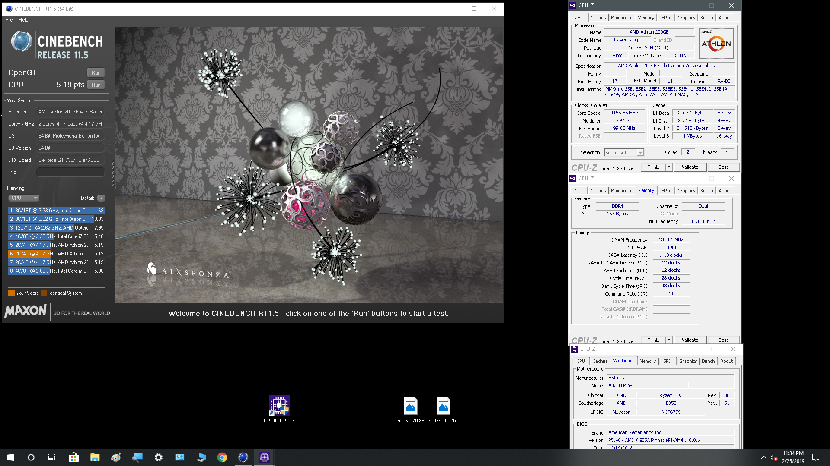Open Caches tab in top CPU-Z window

tap(598, 18)
